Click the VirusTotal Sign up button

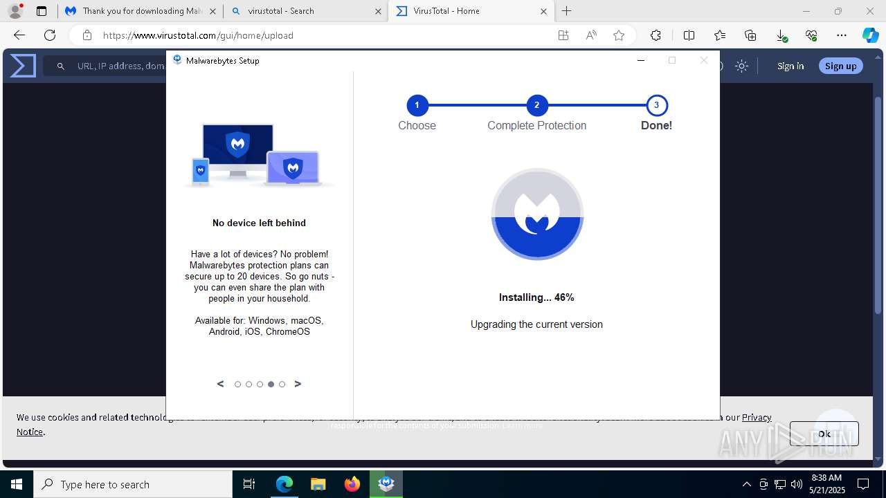point(841,66)
